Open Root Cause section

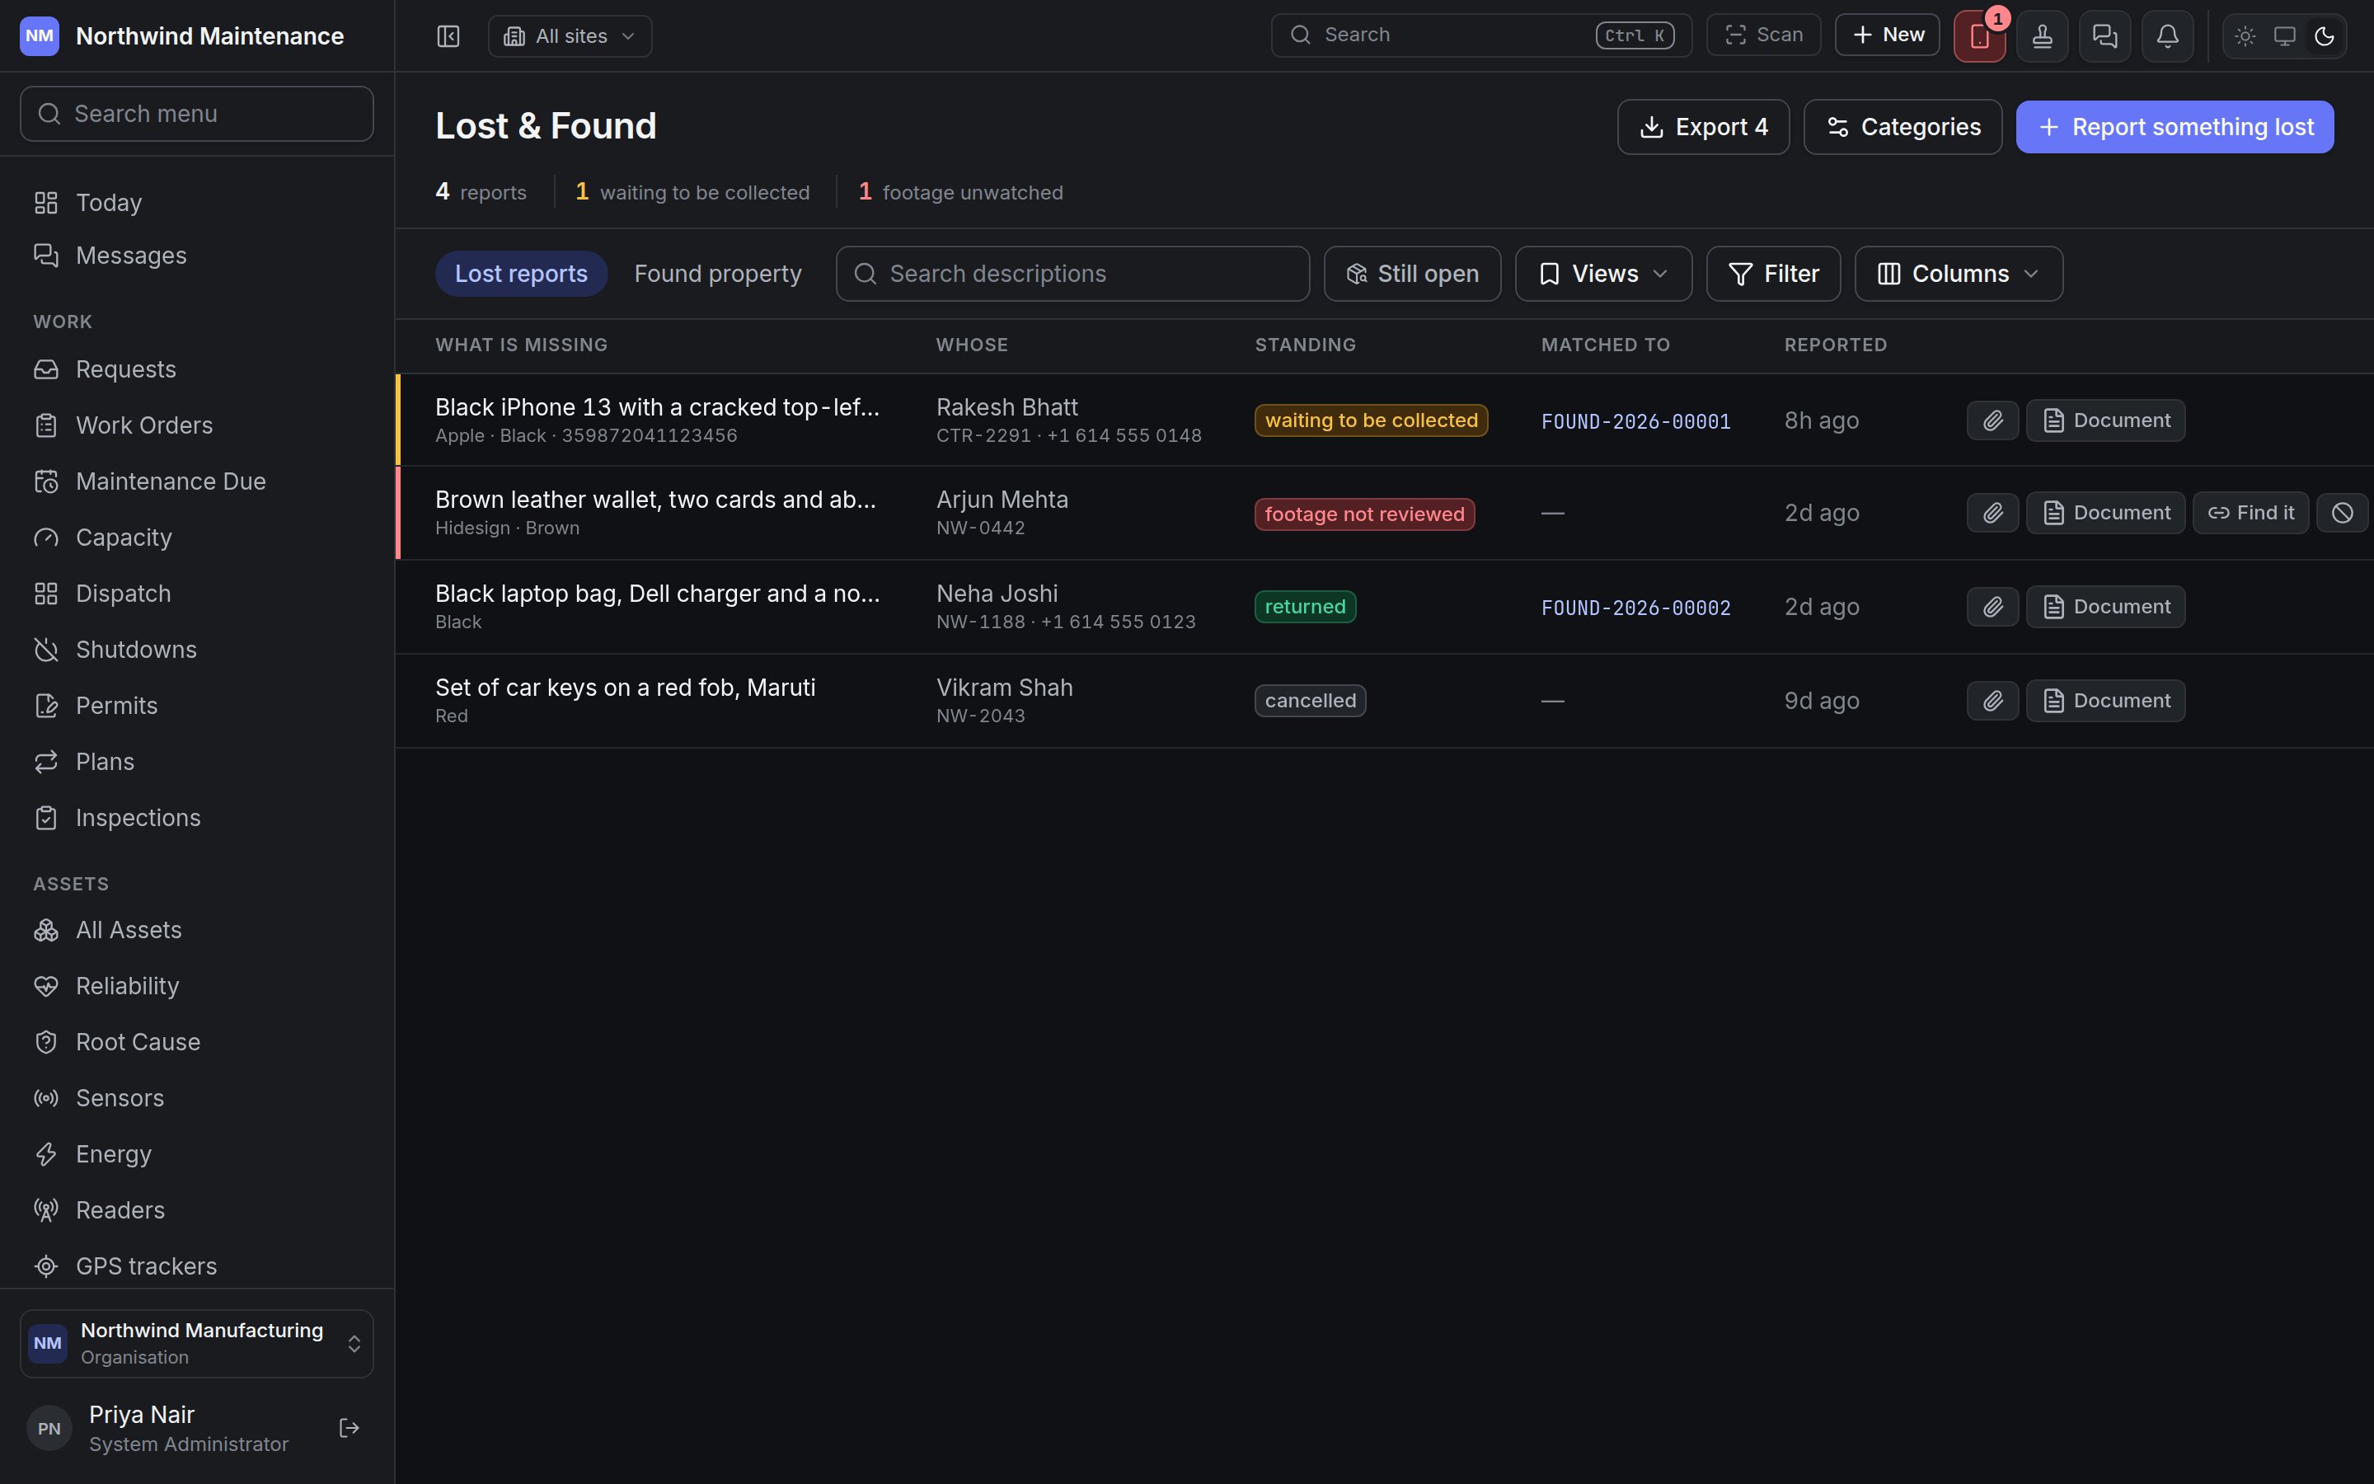coord(196,1042)
